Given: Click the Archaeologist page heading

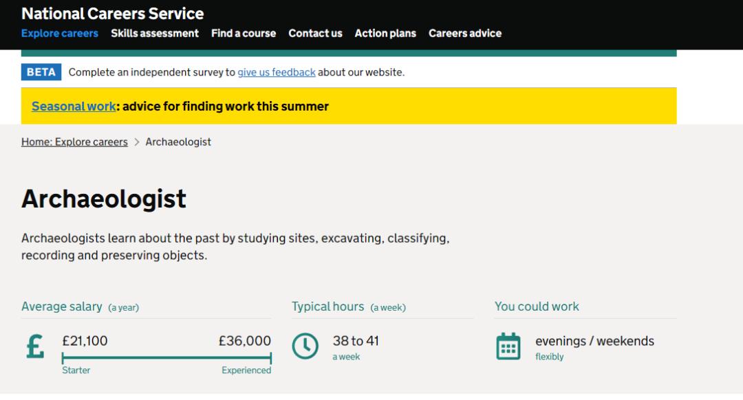Looking at the screenshot, I should pos(104,199).
